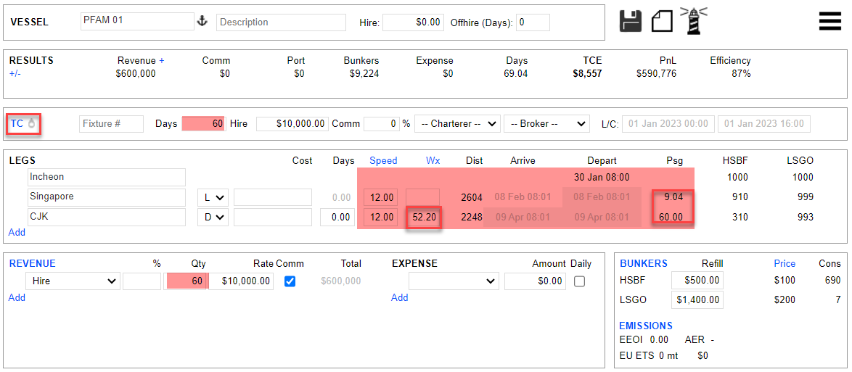Click the TC link
Viewport: 852px width, 372px height.
(x=17, y=124)
